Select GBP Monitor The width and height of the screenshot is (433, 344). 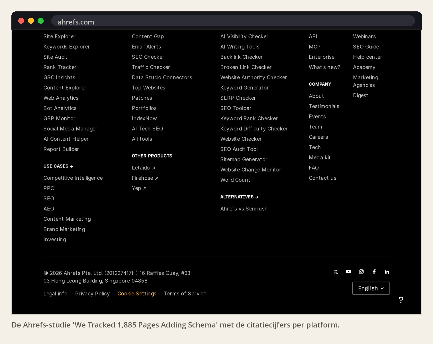(60, 118)
